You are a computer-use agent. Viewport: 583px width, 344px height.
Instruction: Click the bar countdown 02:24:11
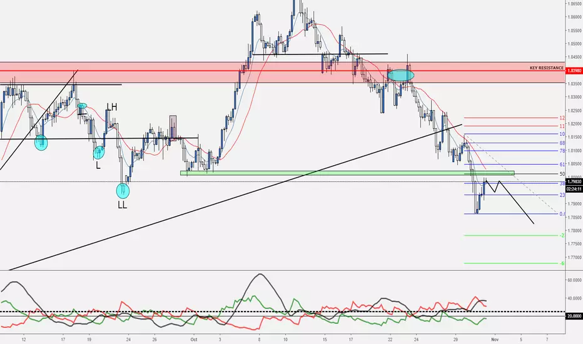point(574,189)
